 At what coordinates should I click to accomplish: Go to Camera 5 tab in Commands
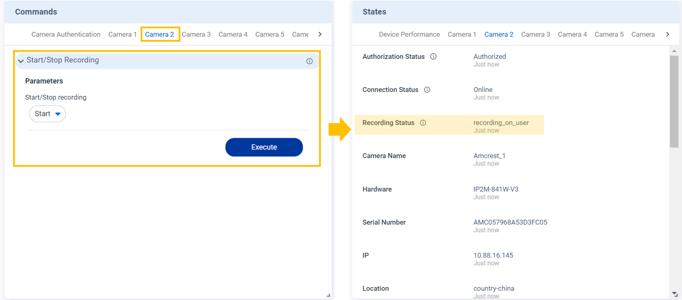click(x=270, y=34)
